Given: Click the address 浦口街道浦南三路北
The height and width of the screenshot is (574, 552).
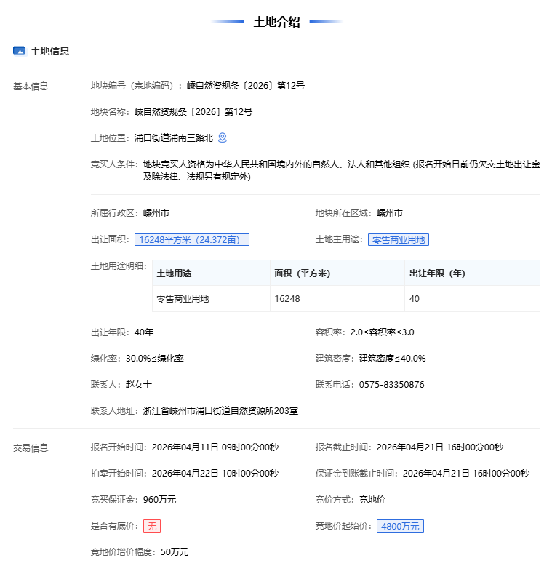Looking at the screenshot, I should tap(174, 137).
